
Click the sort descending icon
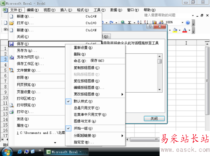click(146, 22)
